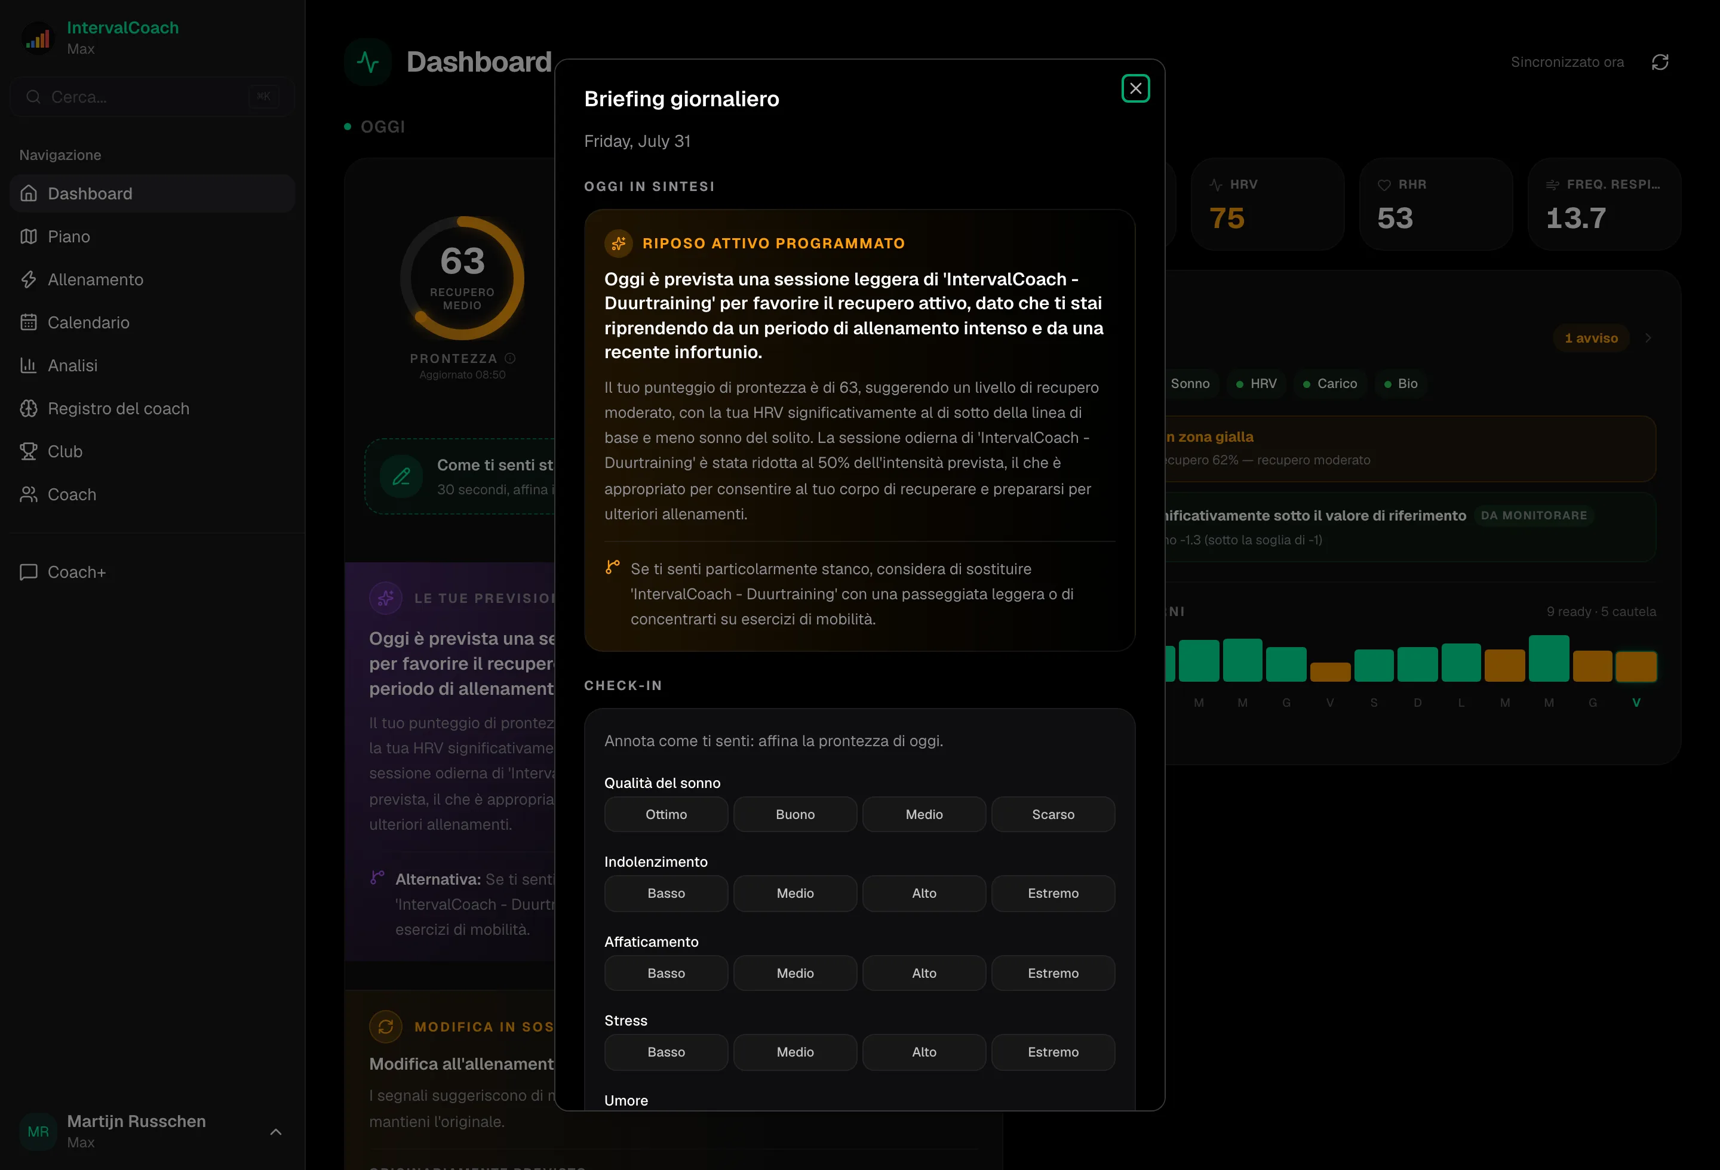The width and height of the screenshot is (1720, 1170).
Task: Open Registro del coach
Action: tap(152, 408)
